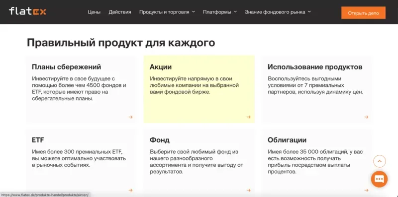The height and width of the screenshot is (197, 398).
Task: Click the arrow in Использование продуктов card
Action: click(x=366, y=117)
